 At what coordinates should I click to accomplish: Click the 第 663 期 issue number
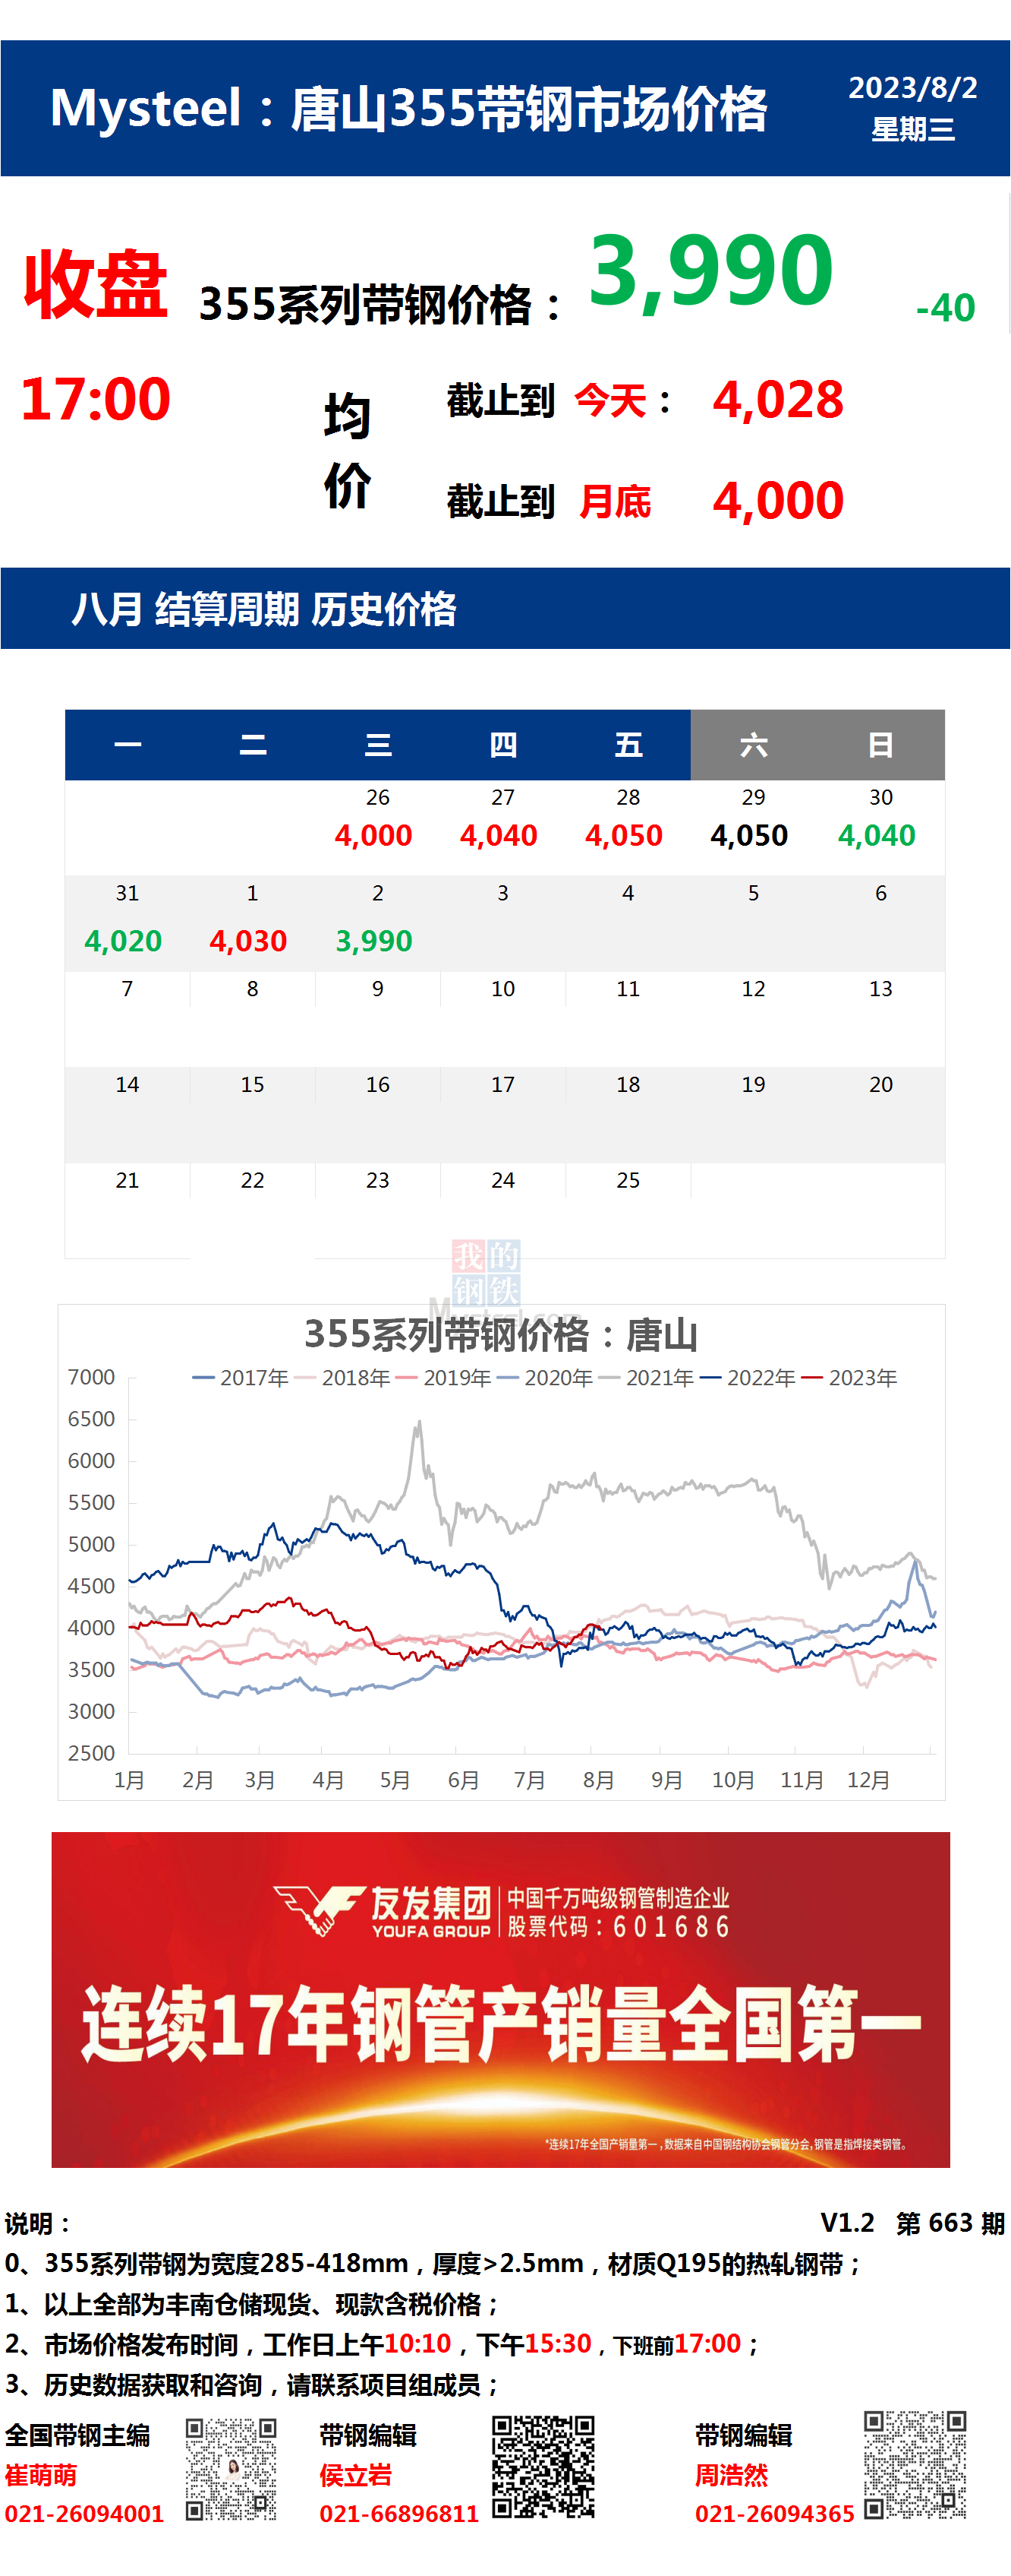pos(950,2223)
